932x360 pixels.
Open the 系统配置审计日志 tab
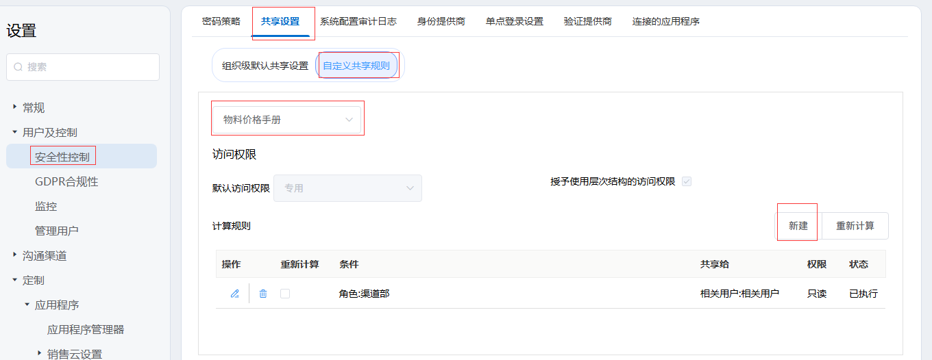(358, 21)
